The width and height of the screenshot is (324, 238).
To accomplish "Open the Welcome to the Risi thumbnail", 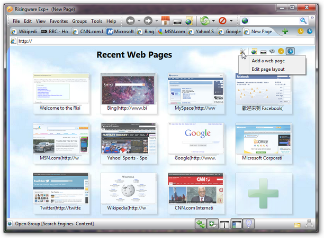I will coord(61,93).
